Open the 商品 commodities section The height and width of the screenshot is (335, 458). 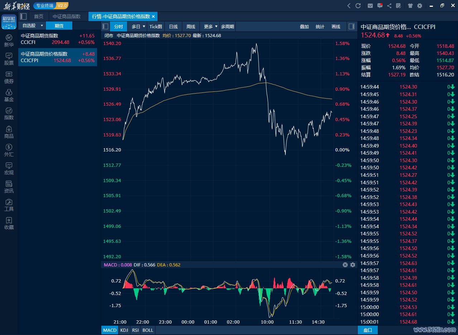[x=9, y=132]
